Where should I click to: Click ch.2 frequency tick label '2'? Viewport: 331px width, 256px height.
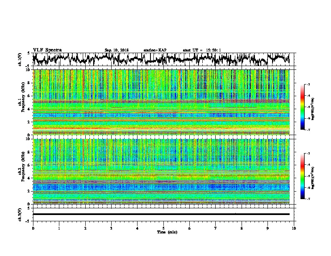coord(30,191)
